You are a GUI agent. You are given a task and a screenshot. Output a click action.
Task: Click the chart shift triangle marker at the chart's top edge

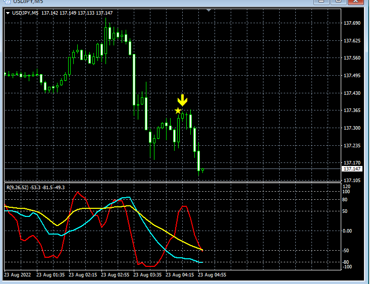(x=208, y=10)
